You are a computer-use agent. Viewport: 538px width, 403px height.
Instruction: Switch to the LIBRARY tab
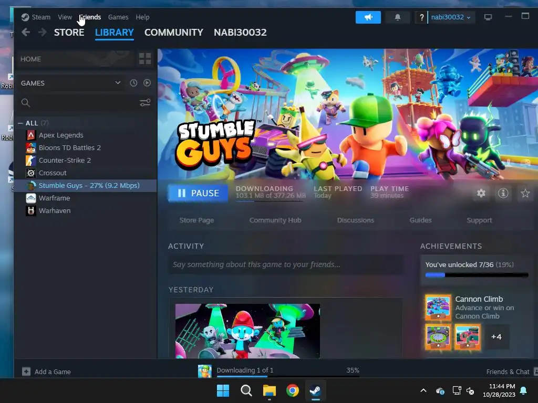(114, 32)
